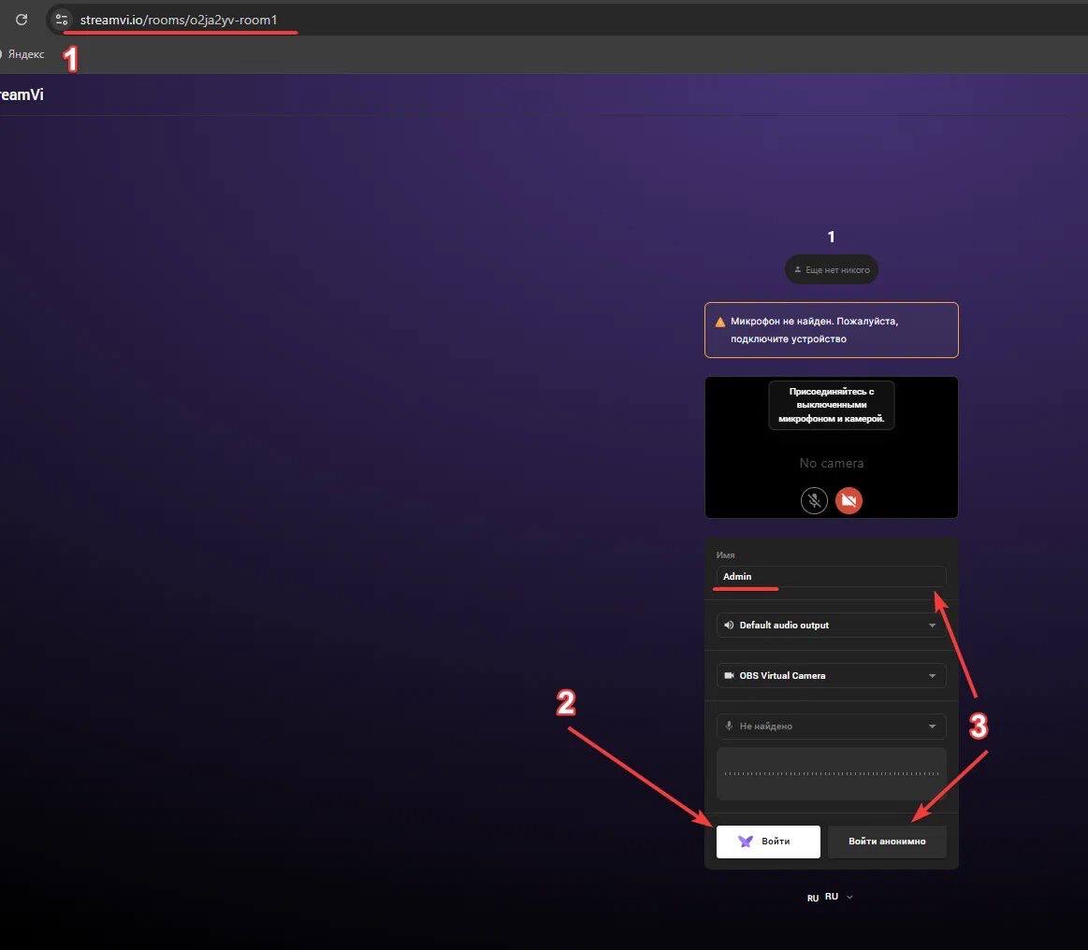Click the Присоединяйтесь с выключенными tooltip text
1088x950 pixels.
tap(832, 405)
